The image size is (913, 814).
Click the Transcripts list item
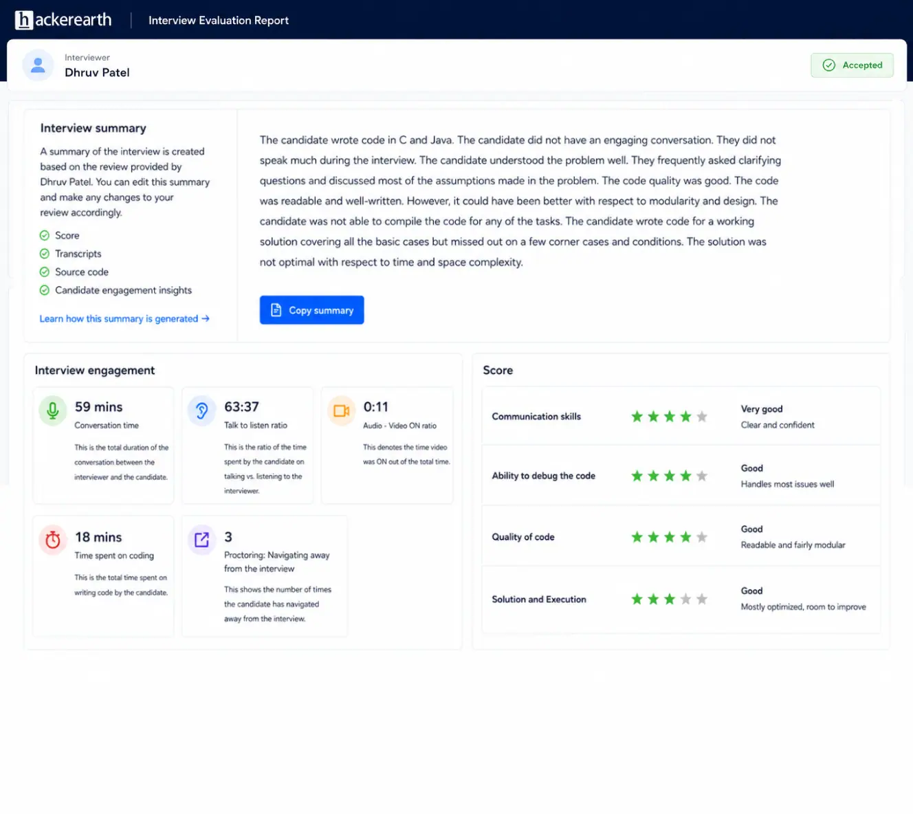coord(78,254)
